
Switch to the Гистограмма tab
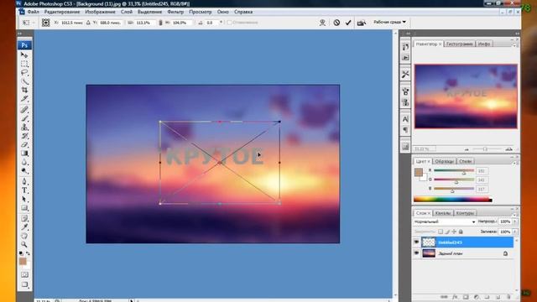coord(460,44)
